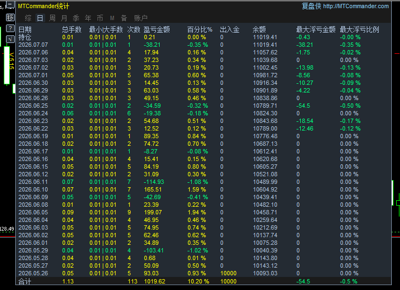Click profit value 20.73
Screen dimensions: 400x290
click(151, 67)
